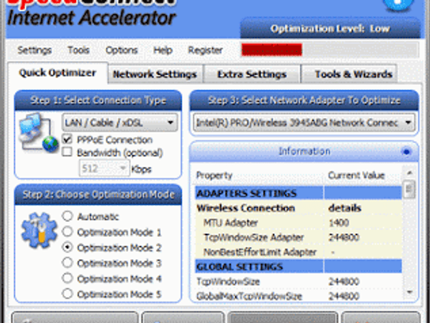Viewport: 430px width, 323px height.
Task: Click the gear tools optimization mode icon
Action: 39,230
